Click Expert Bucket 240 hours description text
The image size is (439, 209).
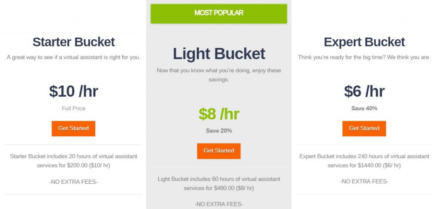pyautogui.click(x=364, y=161)
